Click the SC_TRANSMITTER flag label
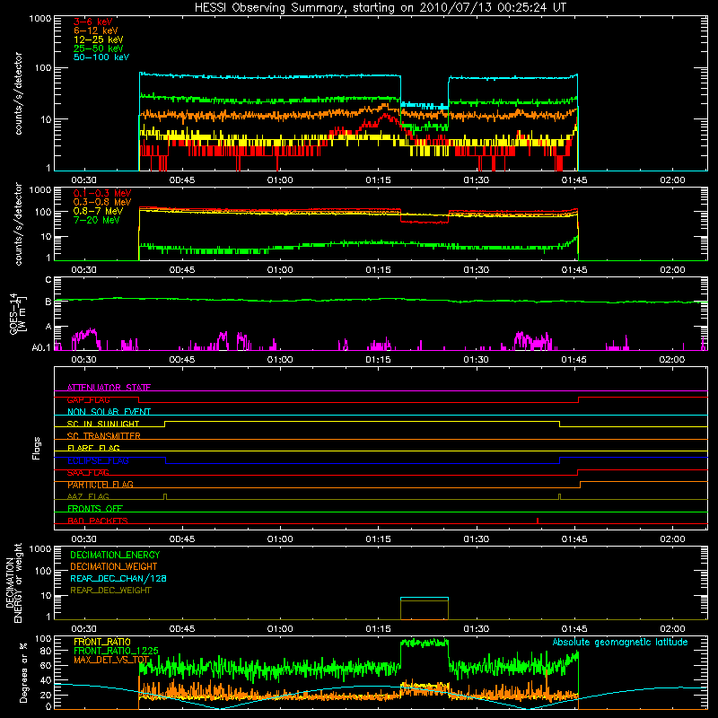The image size is (718, 718). 103,436
